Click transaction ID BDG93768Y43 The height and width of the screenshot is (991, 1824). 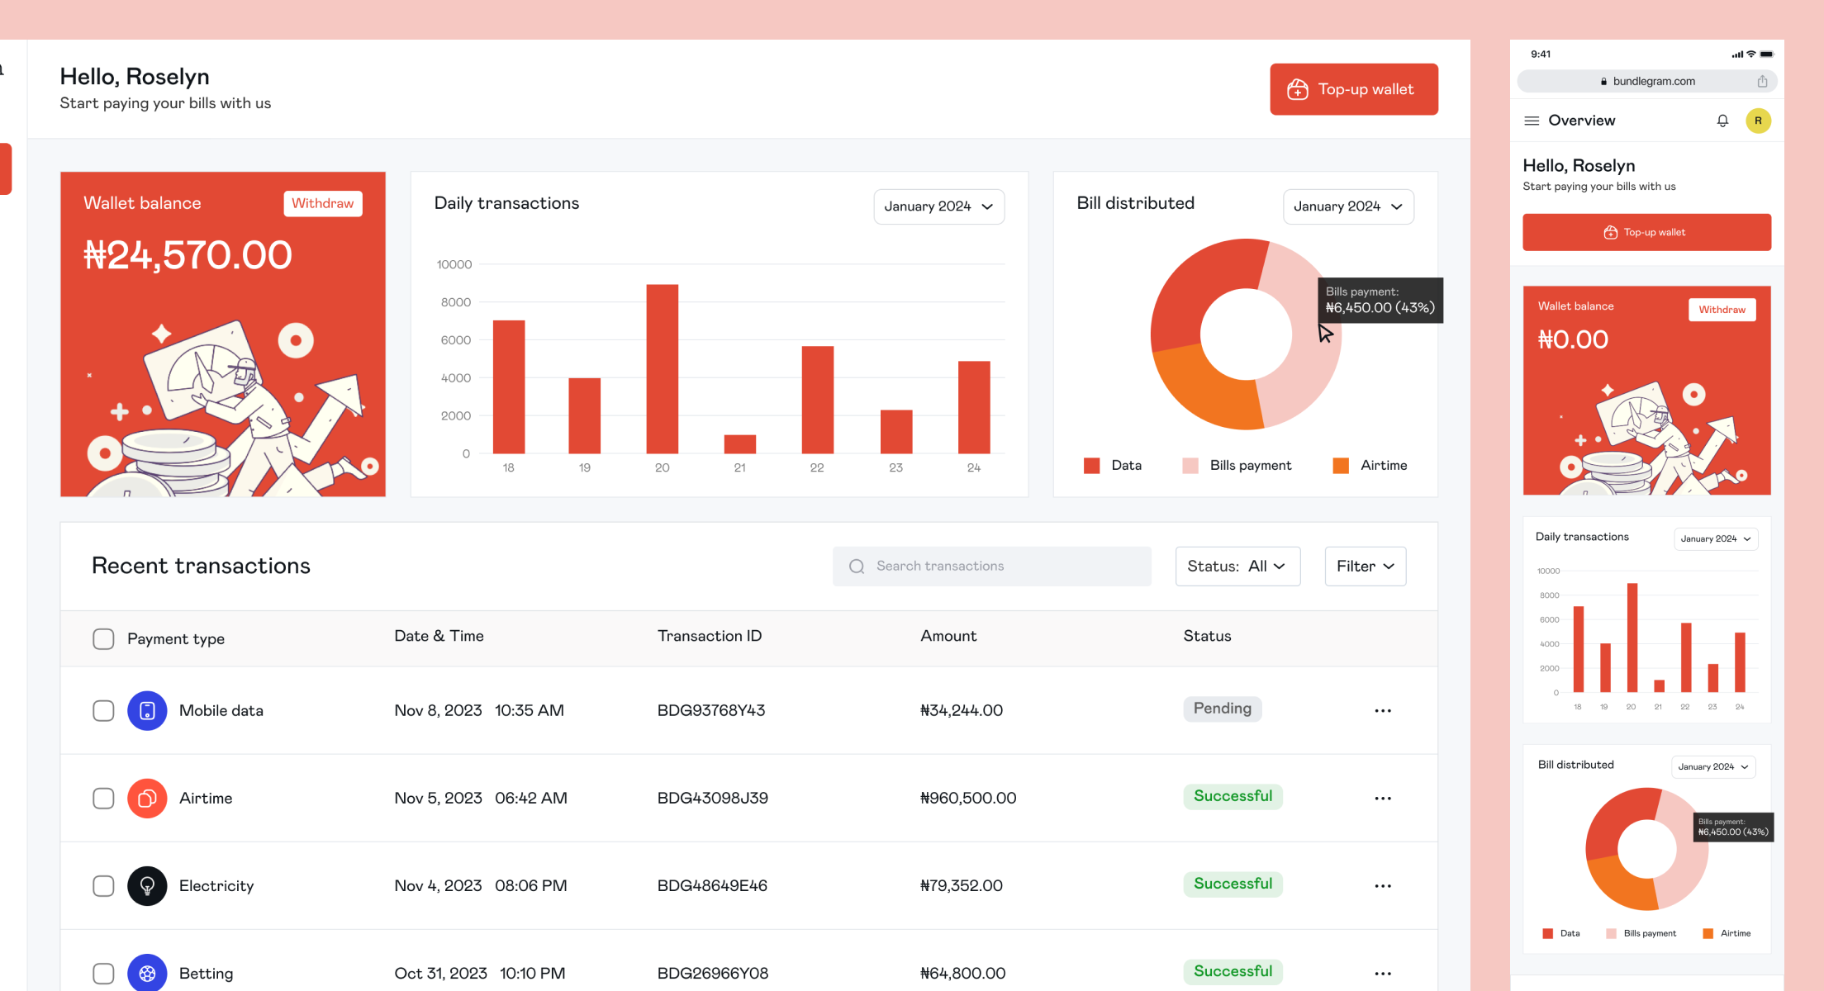711,710
